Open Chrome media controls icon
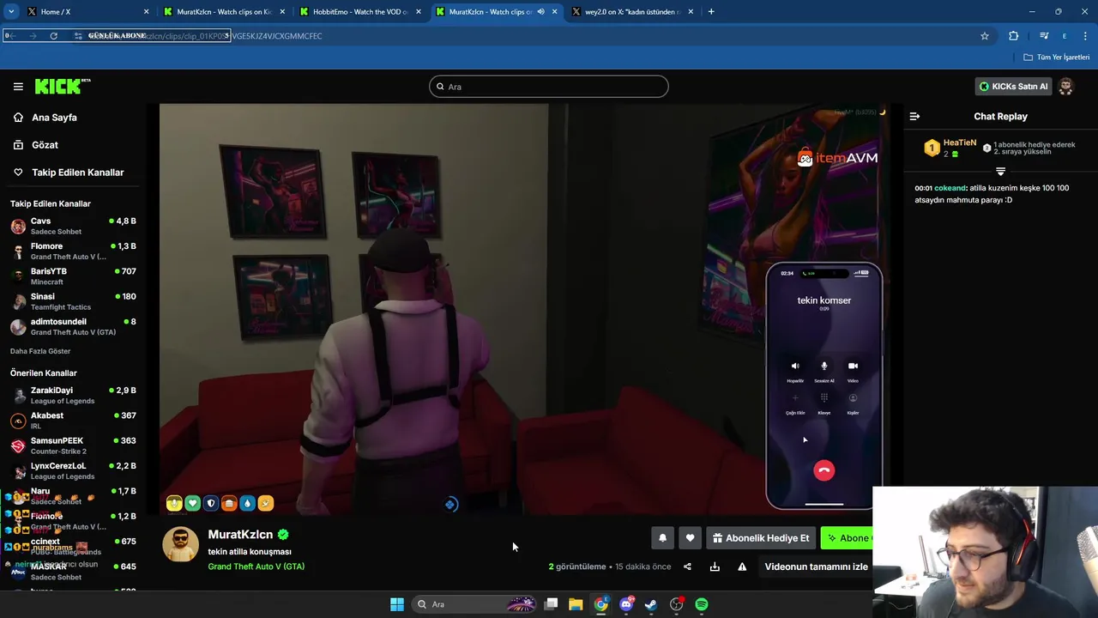 point(1044,36)
